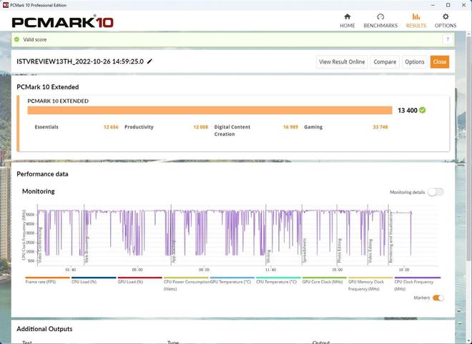472x344 pixels.
Task: Select the Video Editing chart marker
Action: [370, 251]
